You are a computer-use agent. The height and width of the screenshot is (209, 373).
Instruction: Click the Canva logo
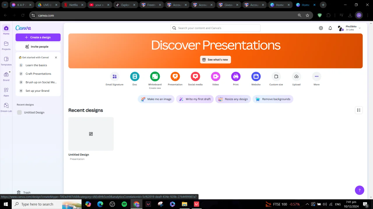tap(23, 28)
